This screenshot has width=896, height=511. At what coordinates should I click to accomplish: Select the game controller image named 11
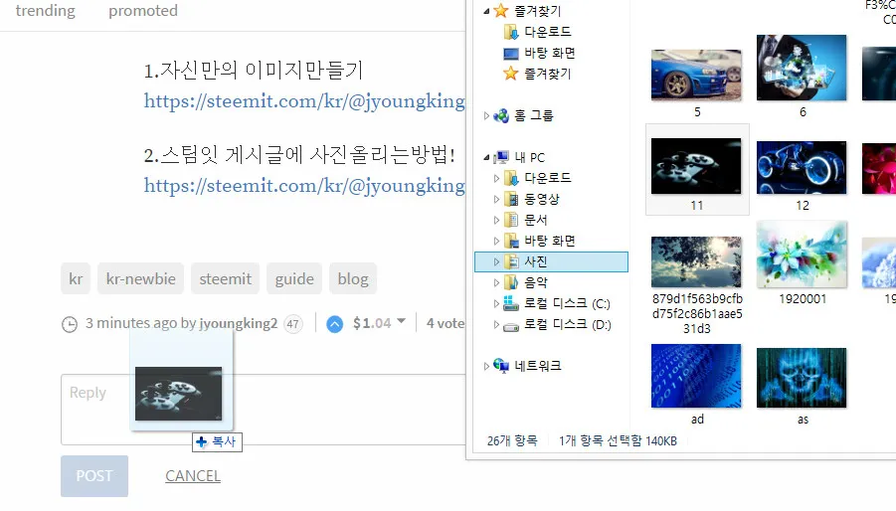(x=696, y=166)
